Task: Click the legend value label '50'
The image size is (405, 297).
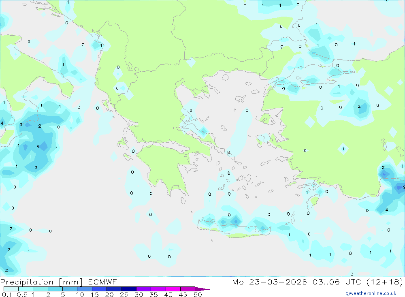Action: point(198,295)
